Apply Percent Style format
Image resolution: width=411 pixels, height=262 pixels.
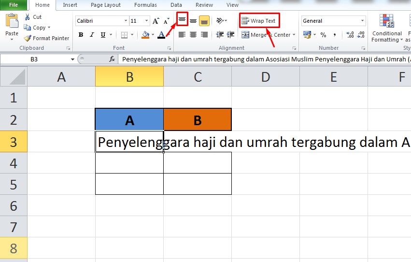(x=323, y=35)
